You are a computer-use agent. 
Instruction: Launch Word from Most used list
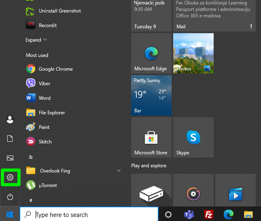38,98
